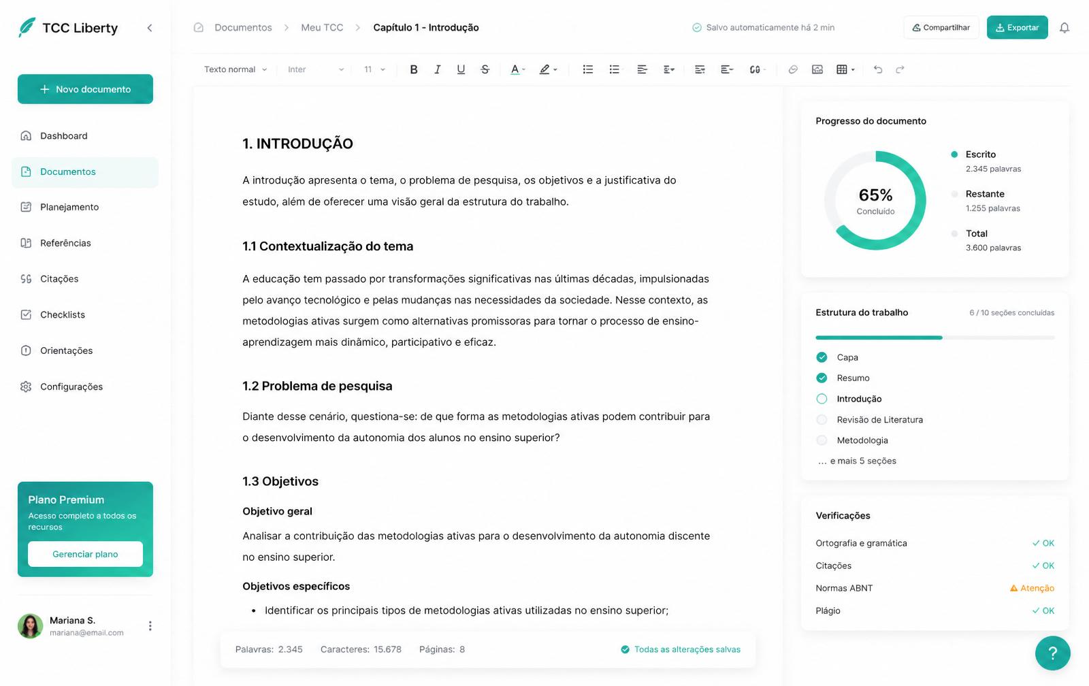The image size is (1089, 686).
Task: Click the 'Plágio' verification row
Action: point(934,610)
